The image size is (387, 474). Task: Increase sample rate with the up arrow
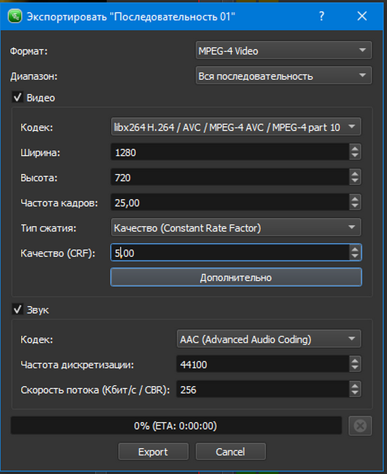pyautogui.click(x=355, y=361)
